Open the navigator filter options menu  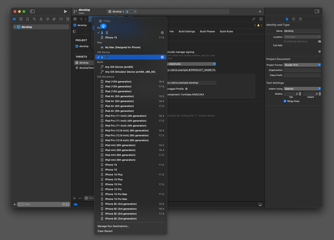(21, 204)
